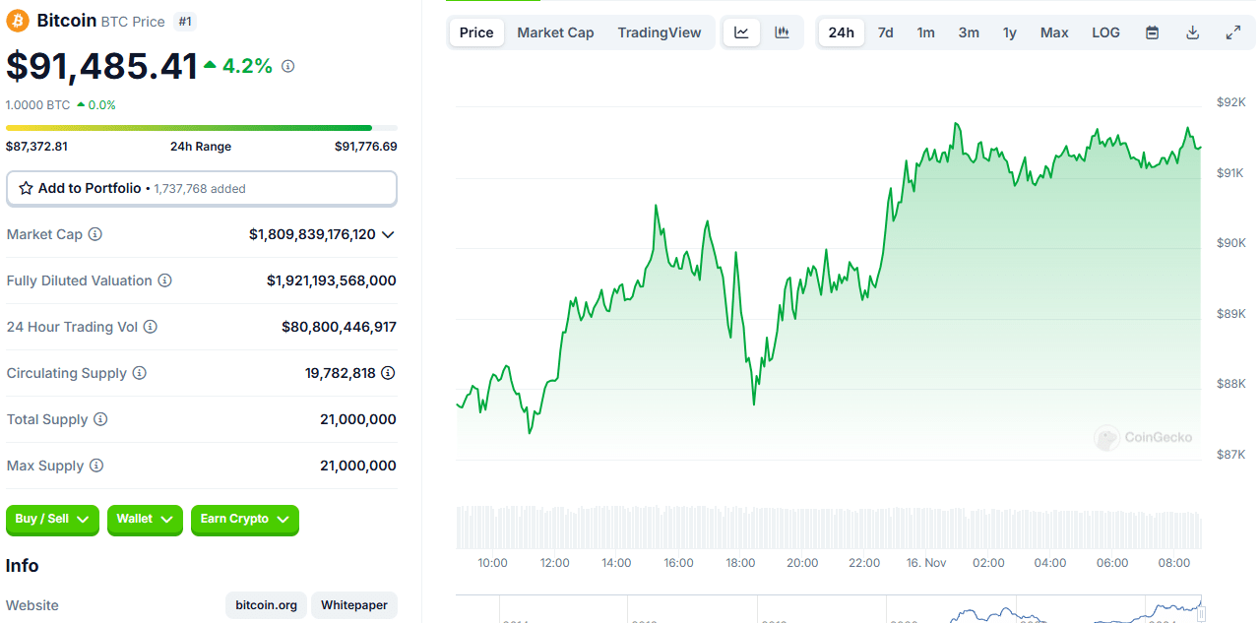
Task: Show Fully Diluted Valuation info icon
Action: point(165,280)
